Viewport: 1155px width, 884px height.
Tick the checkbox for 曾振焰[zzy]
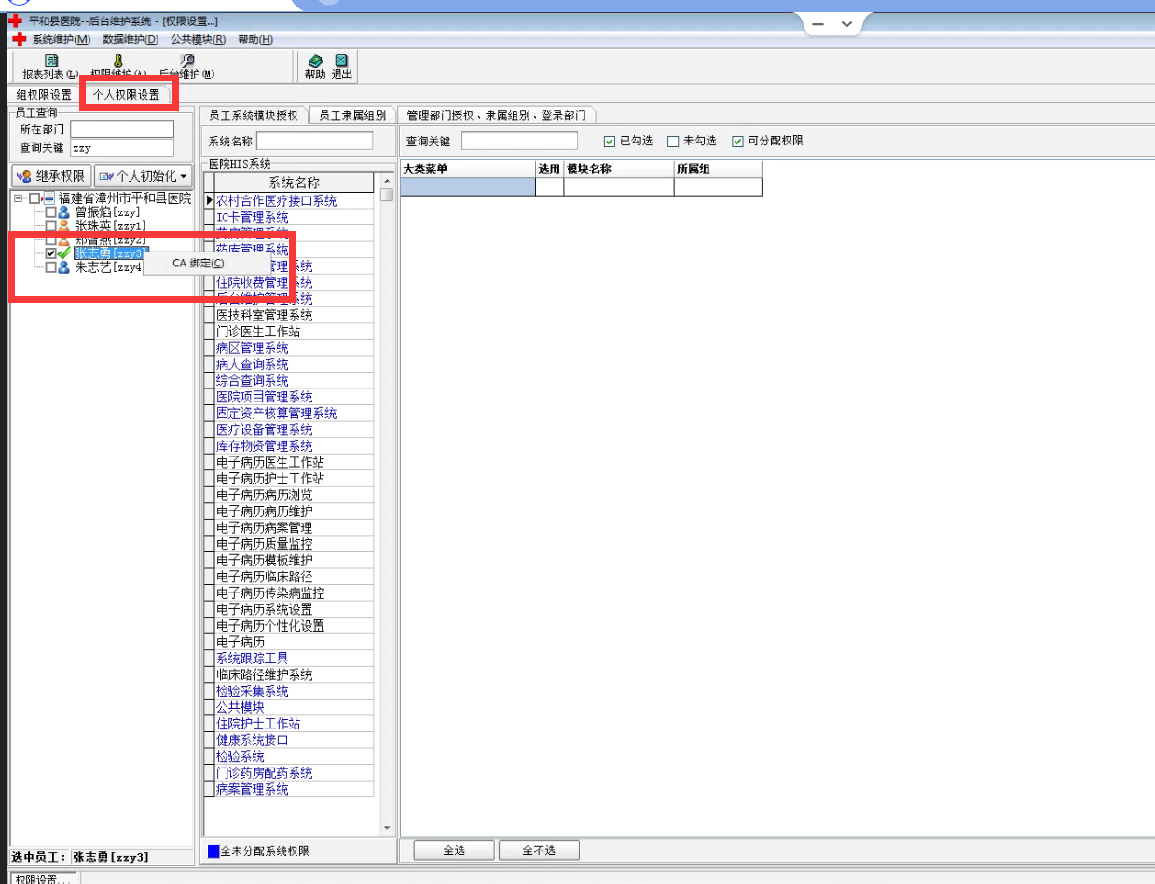pyautogui.click(x=50, y=212)
